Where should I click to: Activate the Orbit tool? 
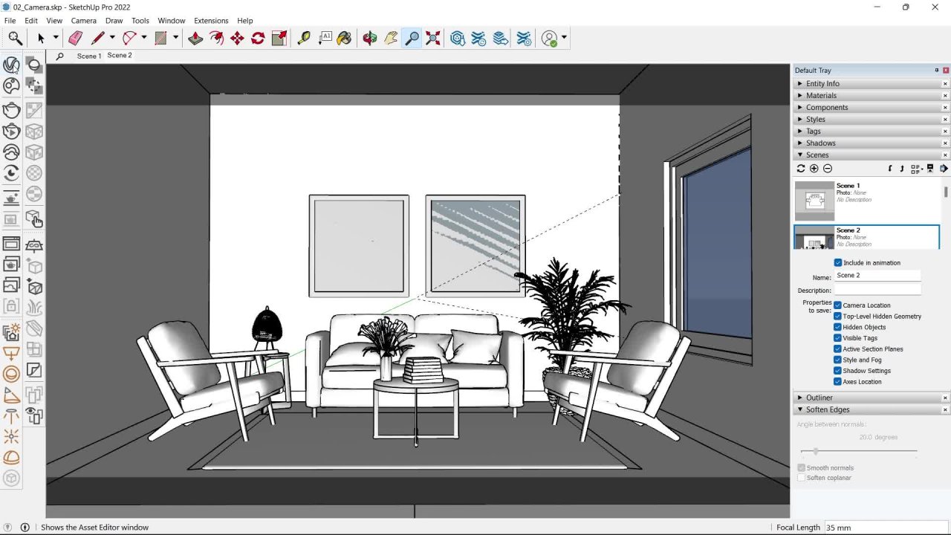(x=369, y=38)
